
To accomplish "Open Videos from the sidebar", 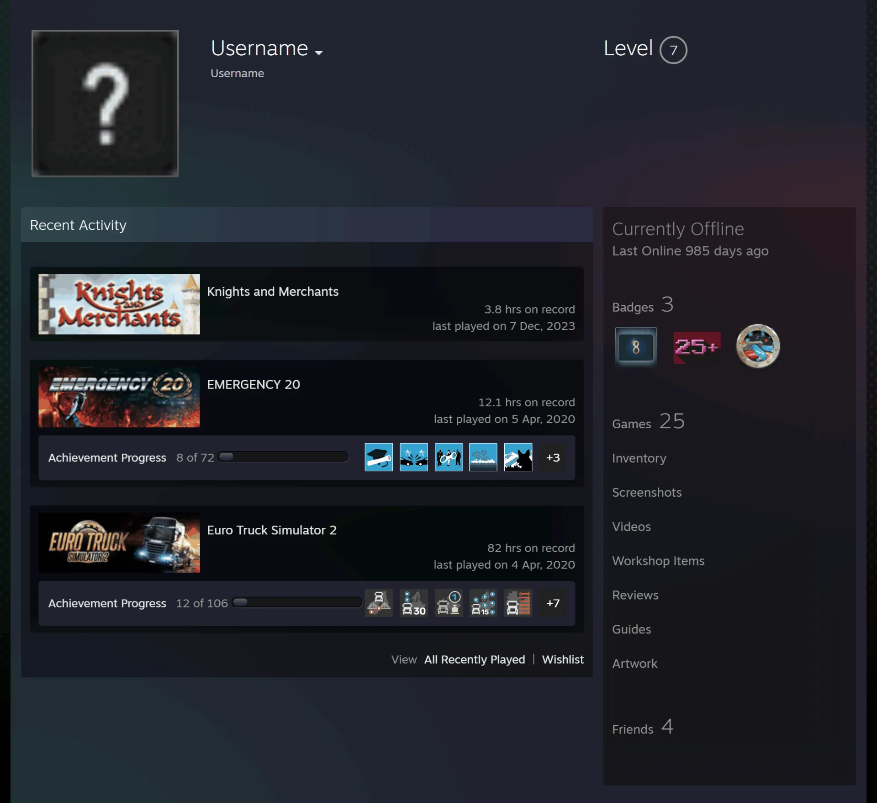I will pos(631,526).
